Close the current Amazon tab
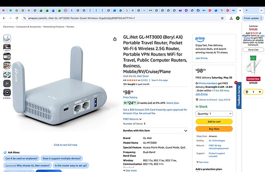Screen dimensions: 265x172 (240, 11)
